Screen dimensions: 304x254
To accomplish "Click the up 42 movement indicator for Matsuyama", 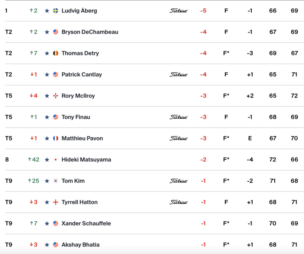I will [x=34, y=160].
